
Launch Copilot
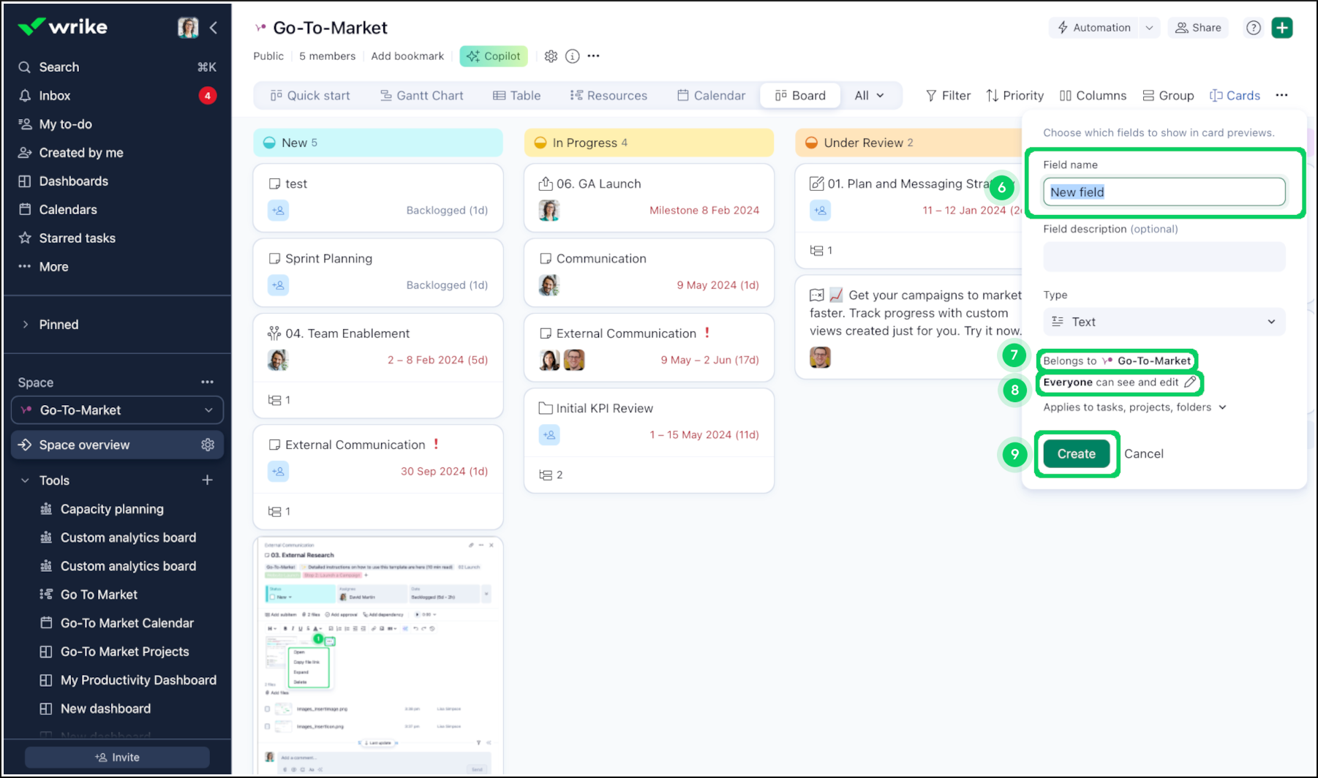494,56
